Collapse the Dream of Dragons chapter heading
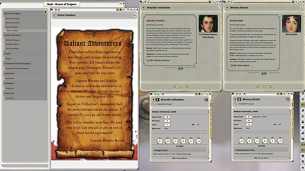 [13, 14]
